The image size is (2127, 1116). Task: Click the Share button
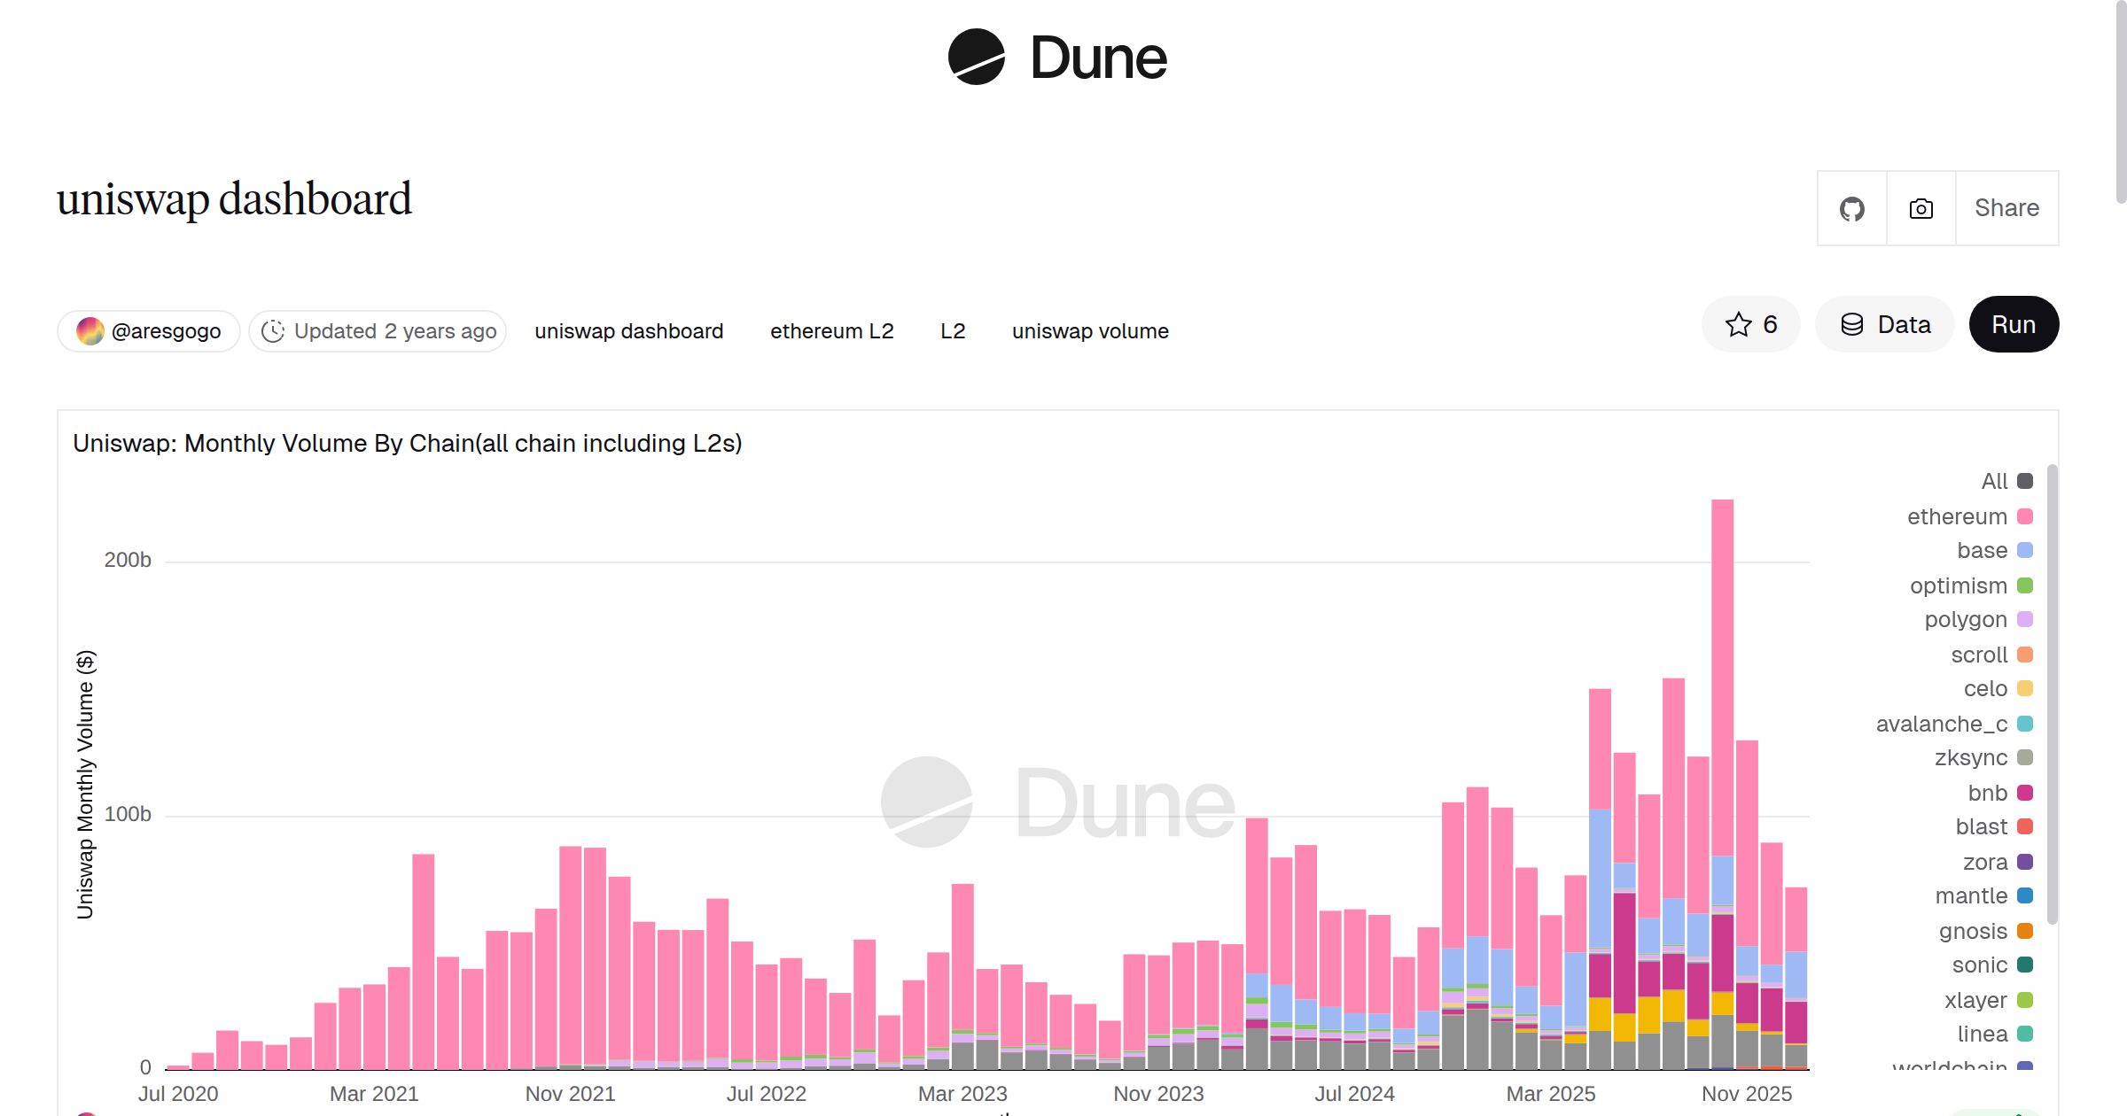click(2006, 208)
